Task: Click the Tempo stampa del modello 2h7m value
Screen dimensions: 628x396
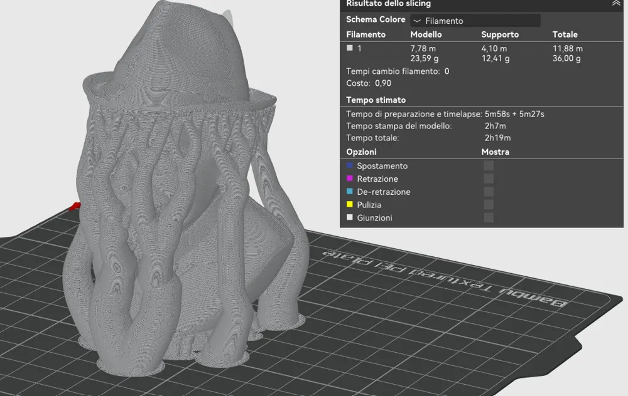Action: 495,126
